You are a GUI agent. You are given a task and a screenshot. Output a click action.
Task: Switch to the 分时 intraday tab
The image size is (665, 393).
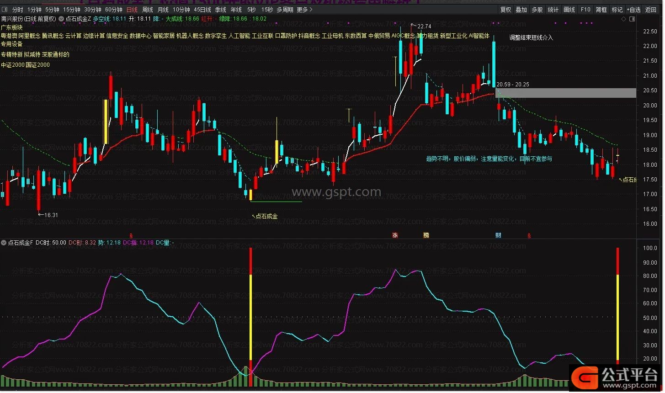coord(17,9)
